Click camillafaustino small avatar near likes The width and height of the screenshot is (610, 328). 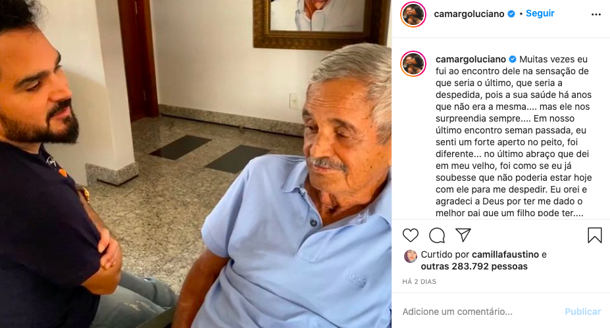point(411,256)
